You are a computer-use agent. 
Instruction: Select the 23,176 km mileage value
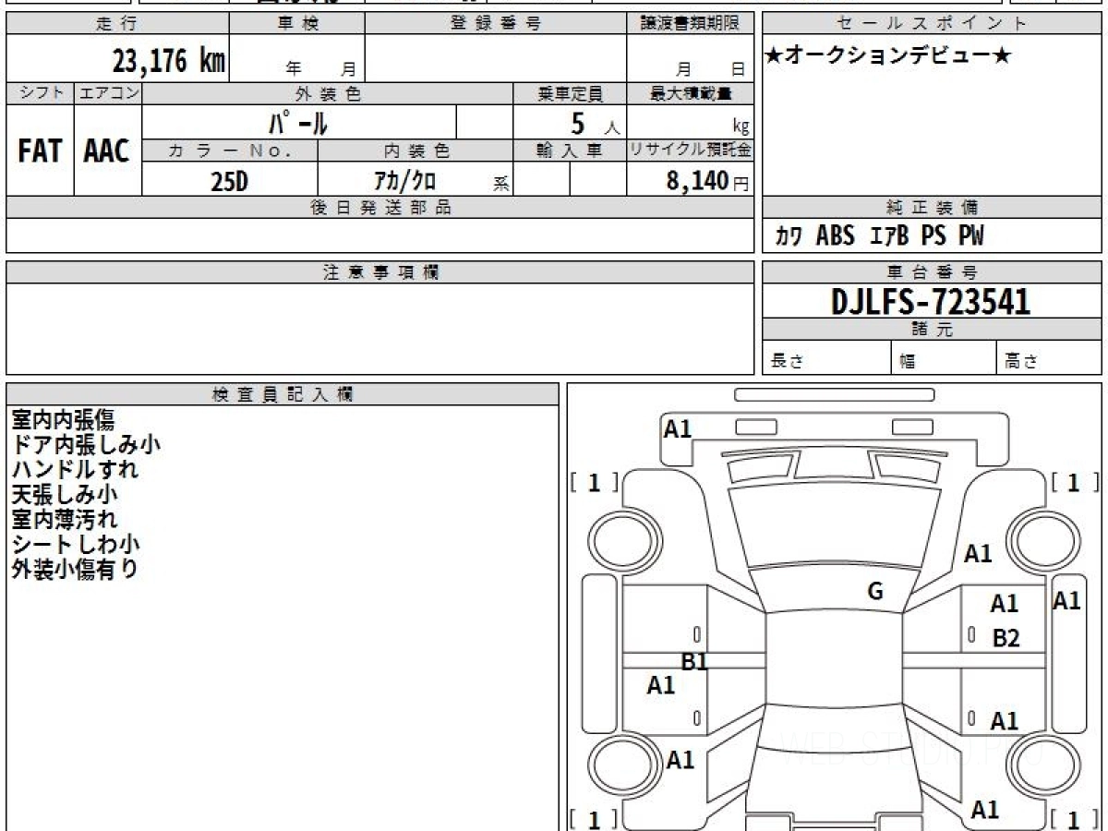coord(168,61)
